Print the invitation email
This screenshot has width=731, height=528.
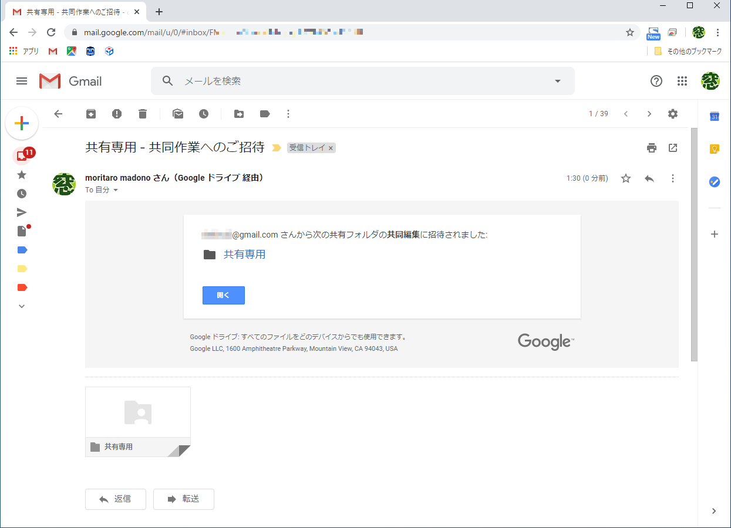(x=652, y=148)
